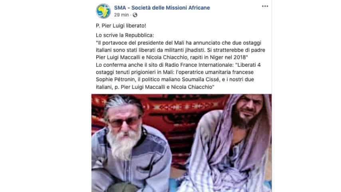Select the 'Lo scrive la Repubblica:' line
This screenshot has height=192, width=341.
pos(125,35)
